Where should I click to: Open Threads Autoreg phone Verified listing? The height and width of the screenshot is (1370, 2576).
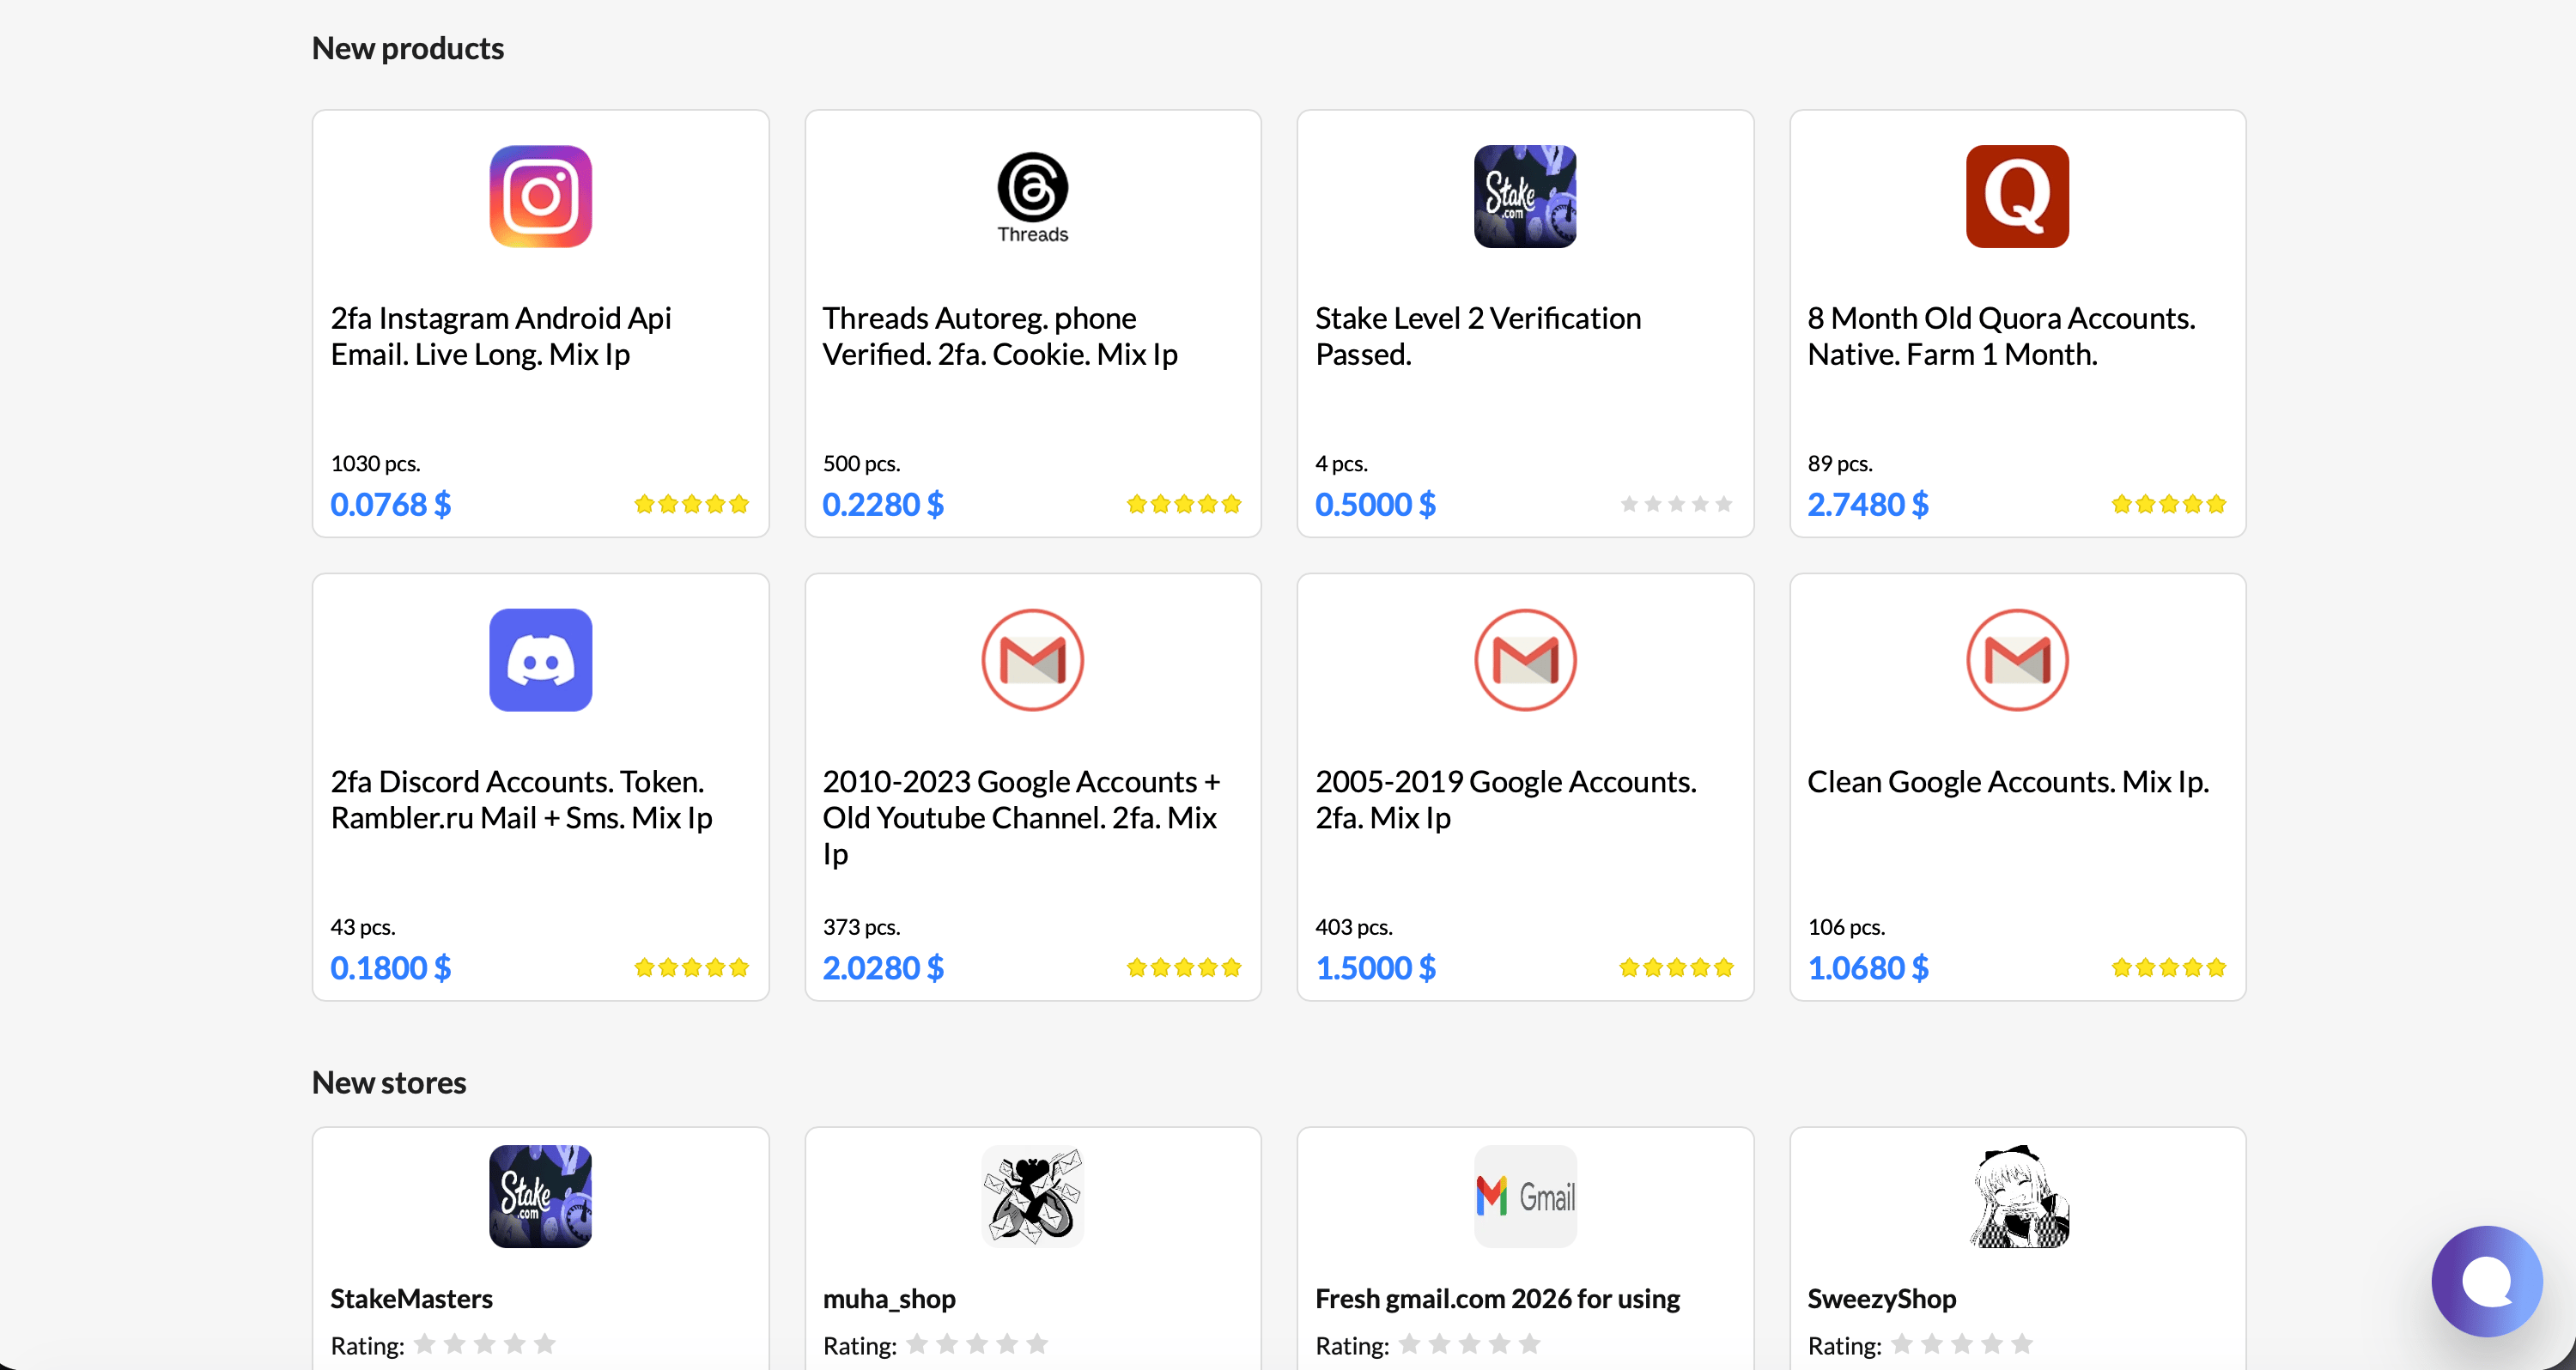[x=1000, y=336]
